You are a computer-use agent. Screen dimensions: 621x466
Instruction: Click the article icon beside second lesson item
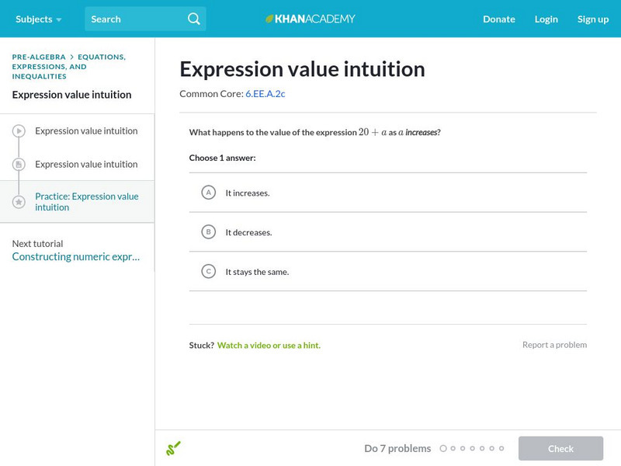pos(18,164)
